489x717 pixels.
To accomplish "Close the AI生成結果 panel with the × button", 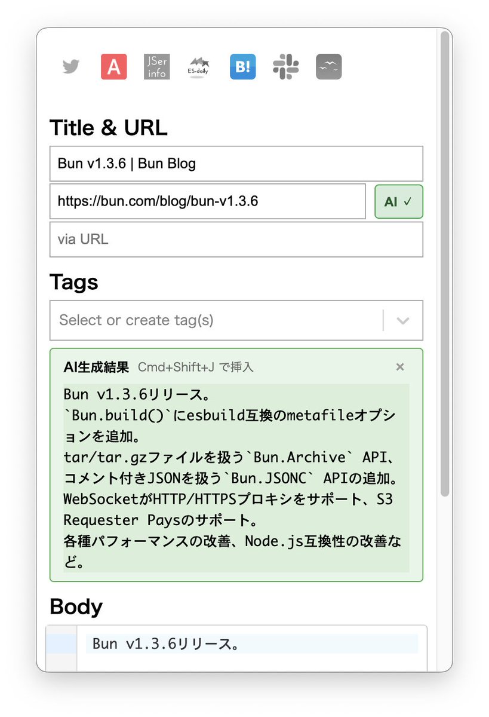I will click(400, 367).
